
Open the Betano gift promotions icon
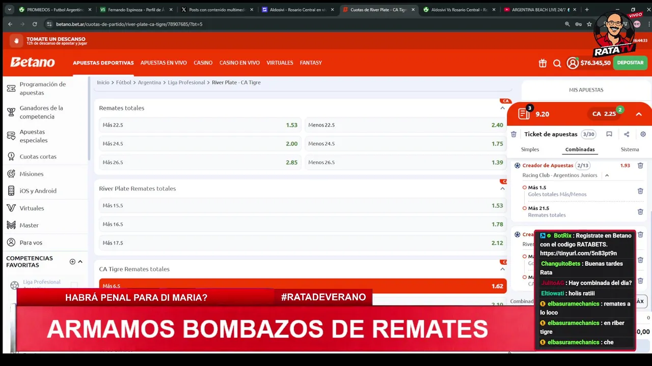click(x=542, y=63)
